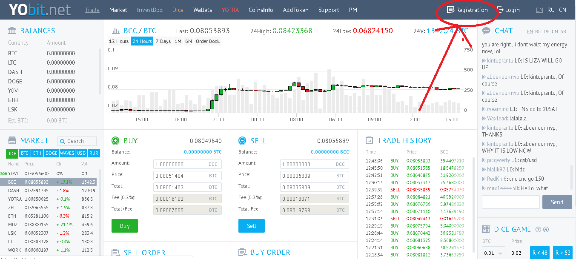Select the BTC market tab
The width and height of the screenshot is (576, 259).
pos(25,154)
